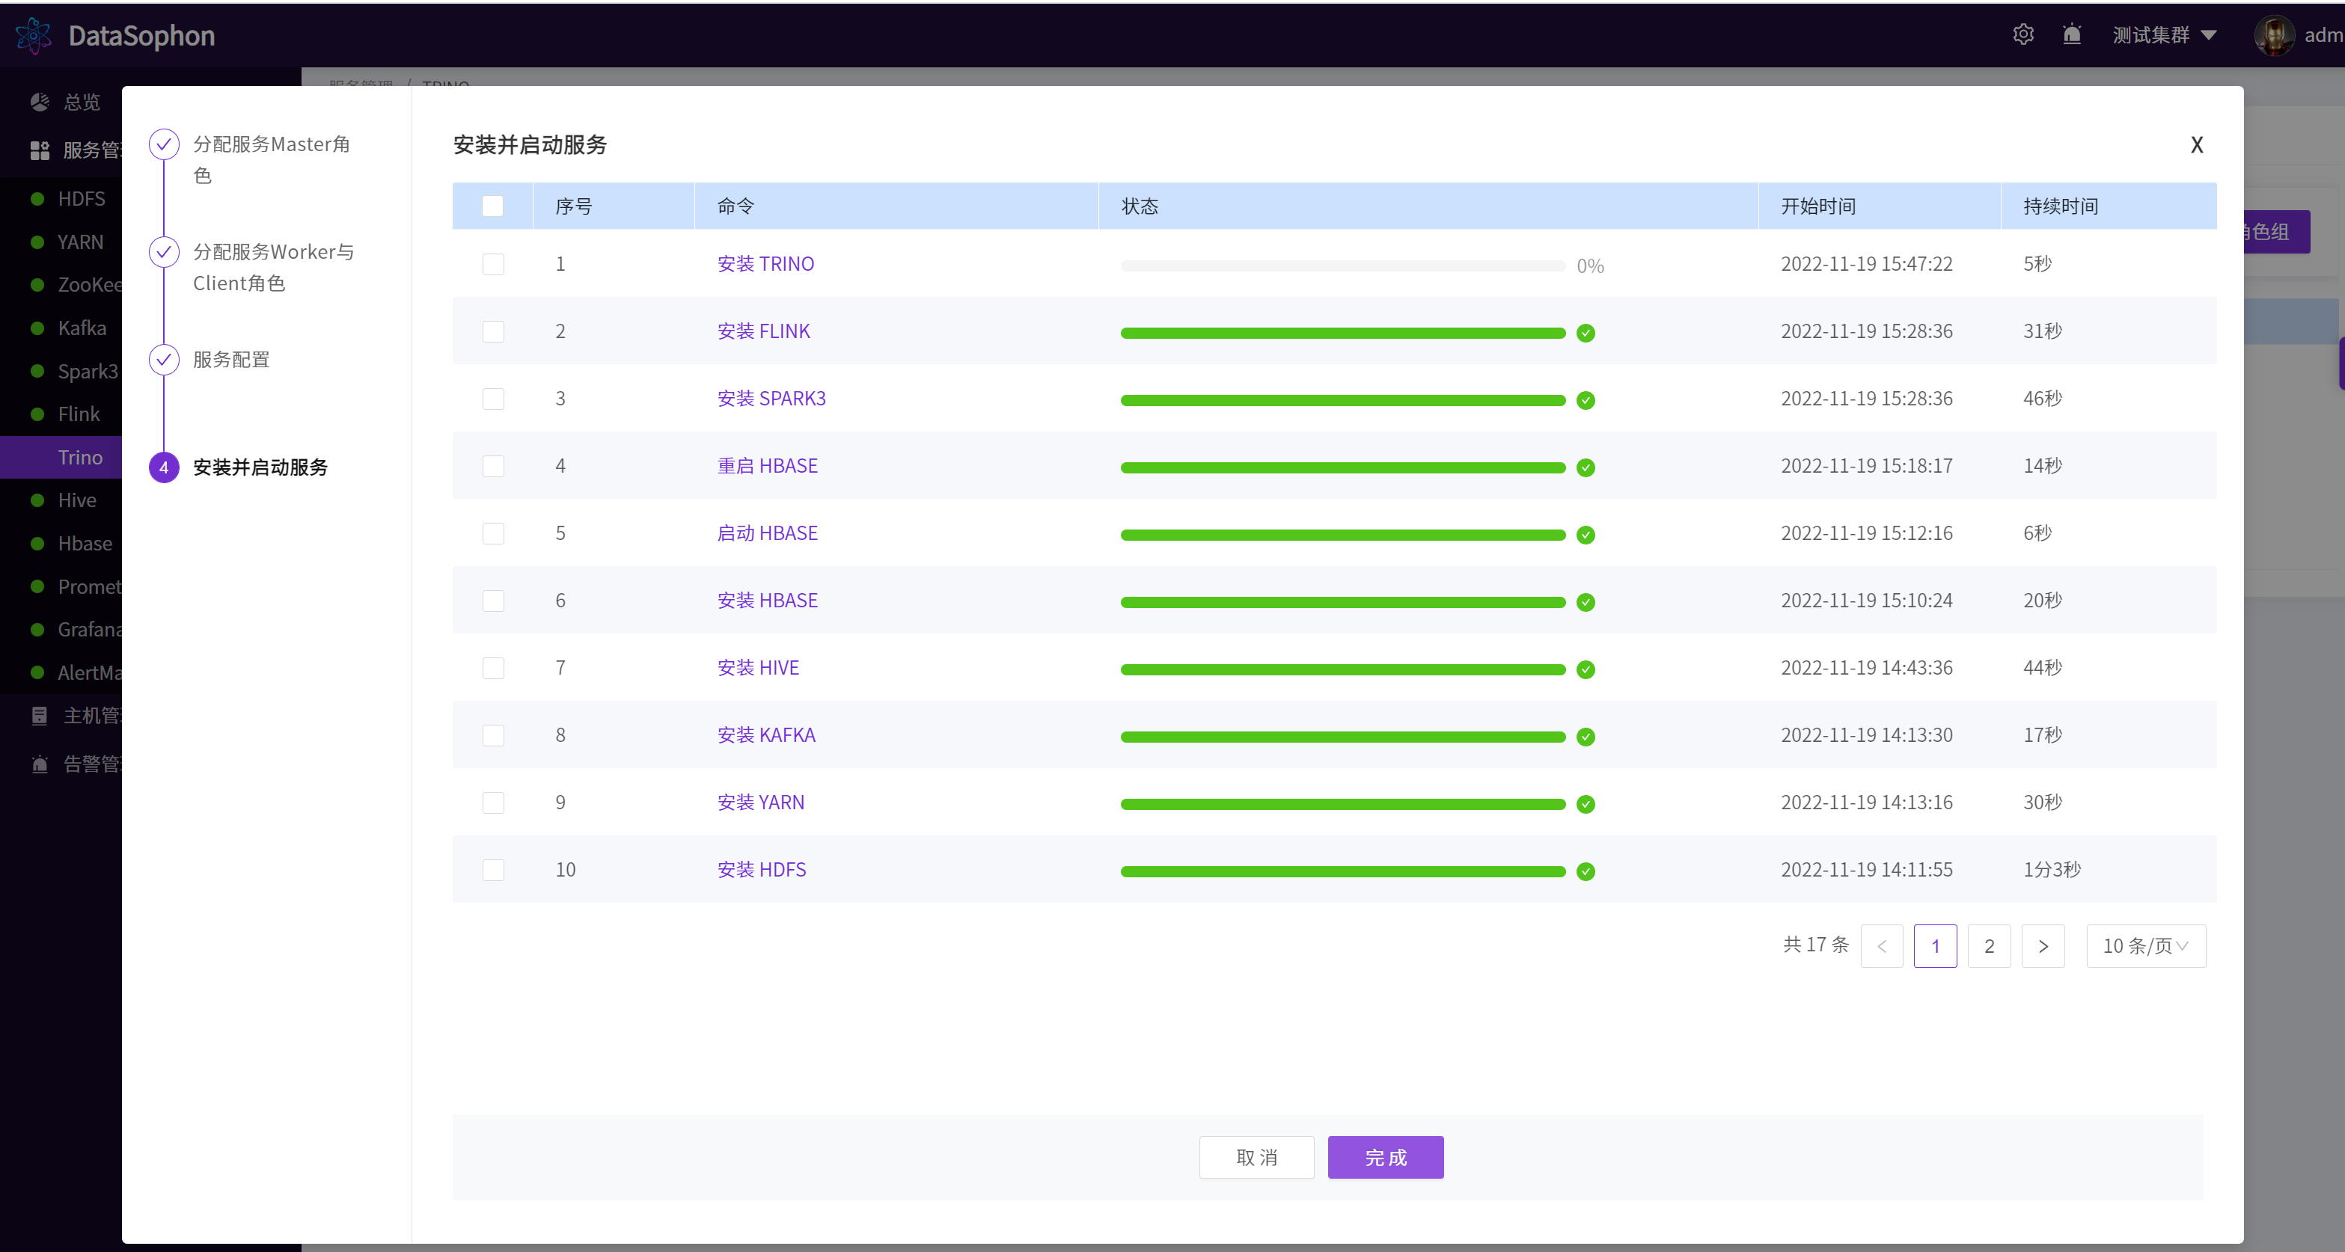2345x1252 pixels.
Task: Click green success icon for 安装 SPARK3
Action: click(x=1586, y=400)
